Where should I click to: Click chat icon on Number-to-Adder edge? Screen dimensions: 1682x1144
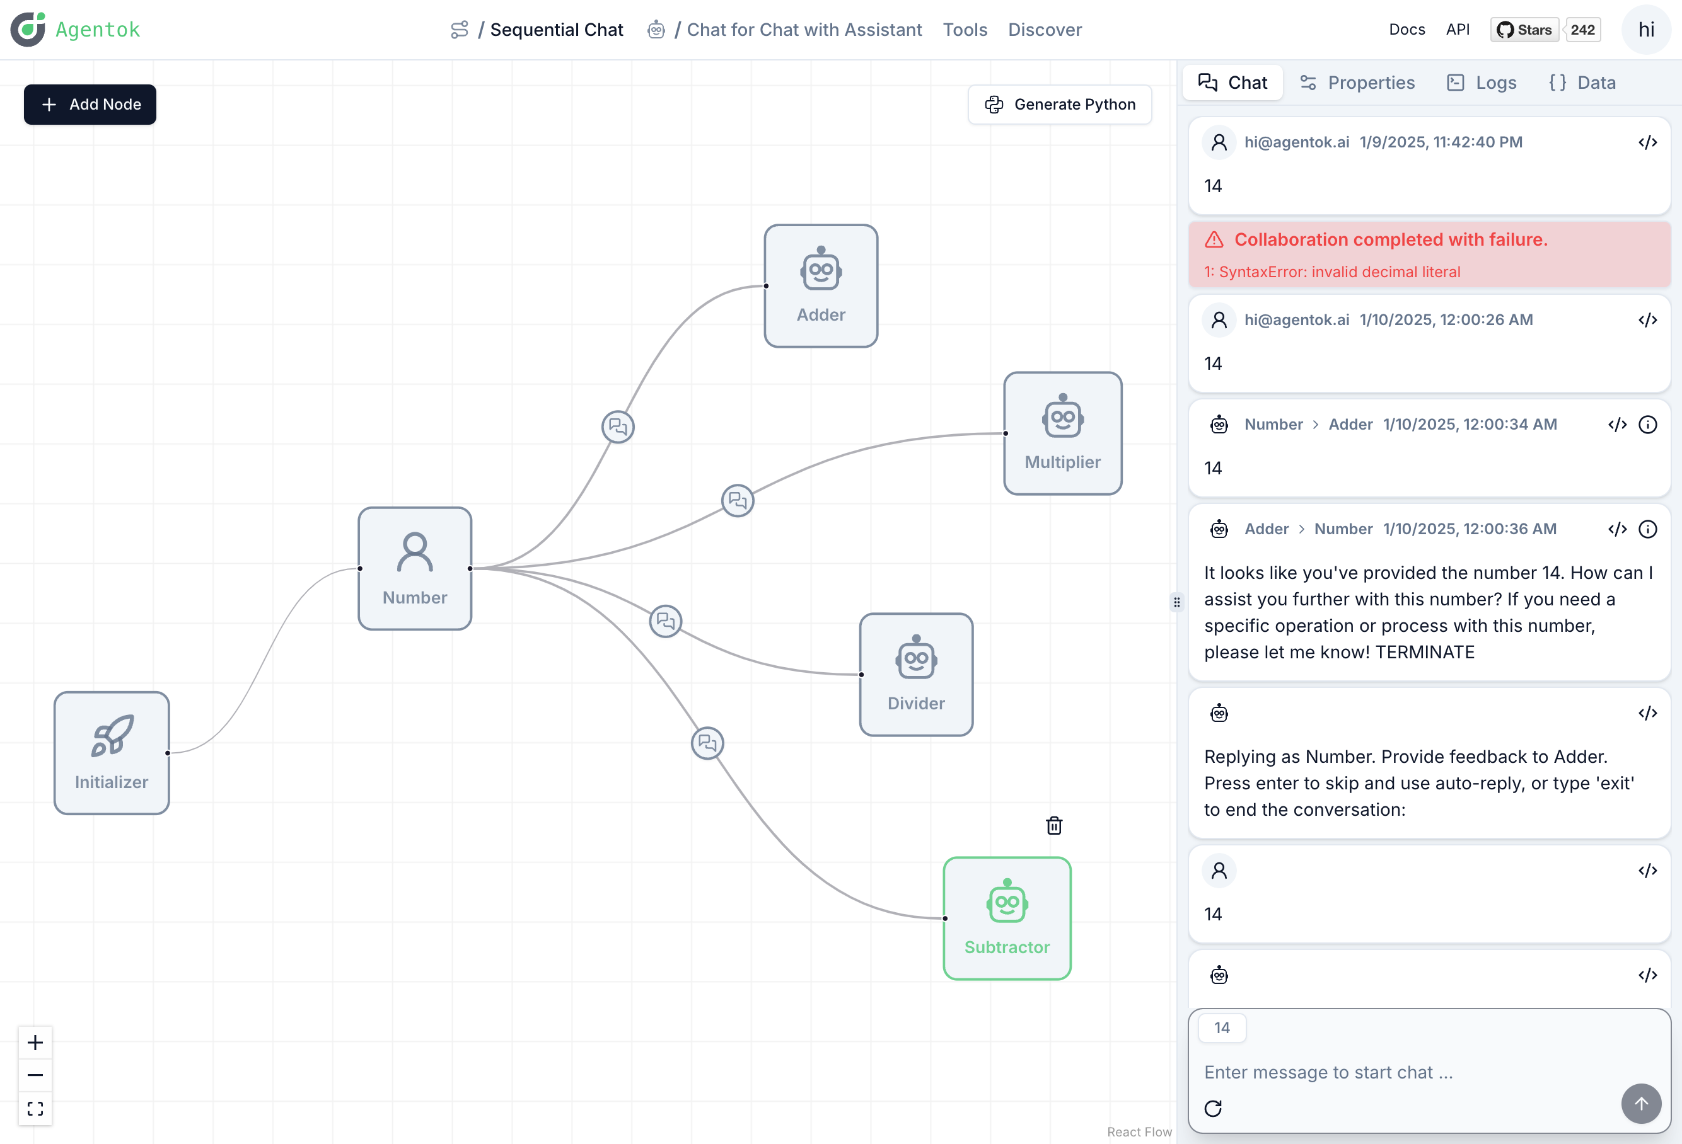pos(617,426)
